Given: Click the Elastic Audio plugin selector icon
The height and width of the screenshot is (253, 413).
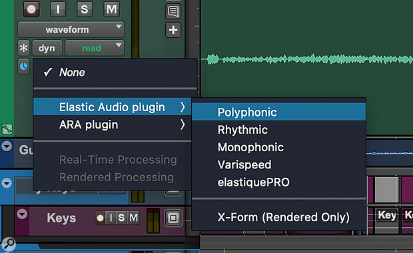Looking at the screenshot, I should (24, 67).
